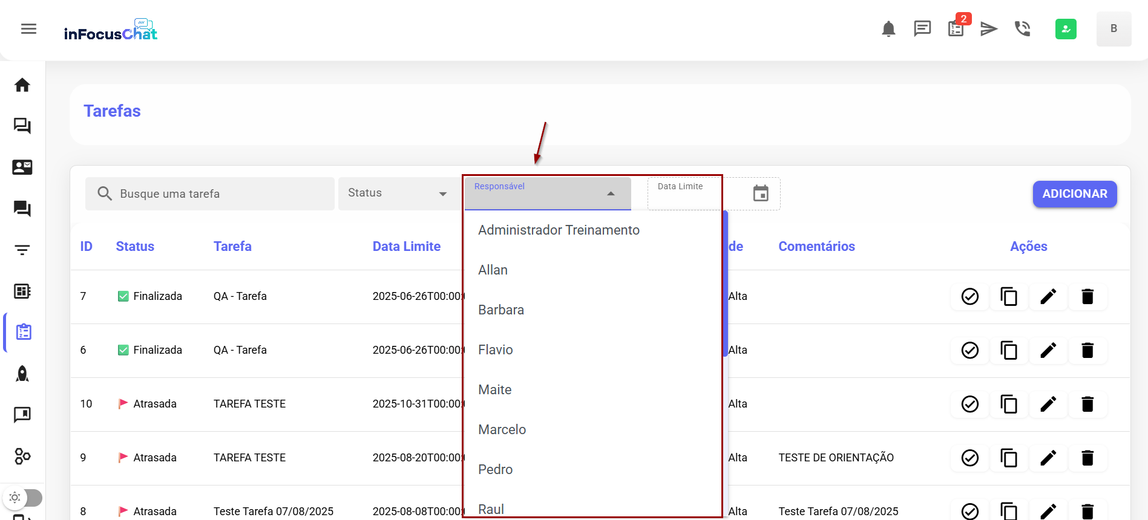Open the rocket icon in sidebar
Viewport: 1148px width, 520px height.
[22, 374]
